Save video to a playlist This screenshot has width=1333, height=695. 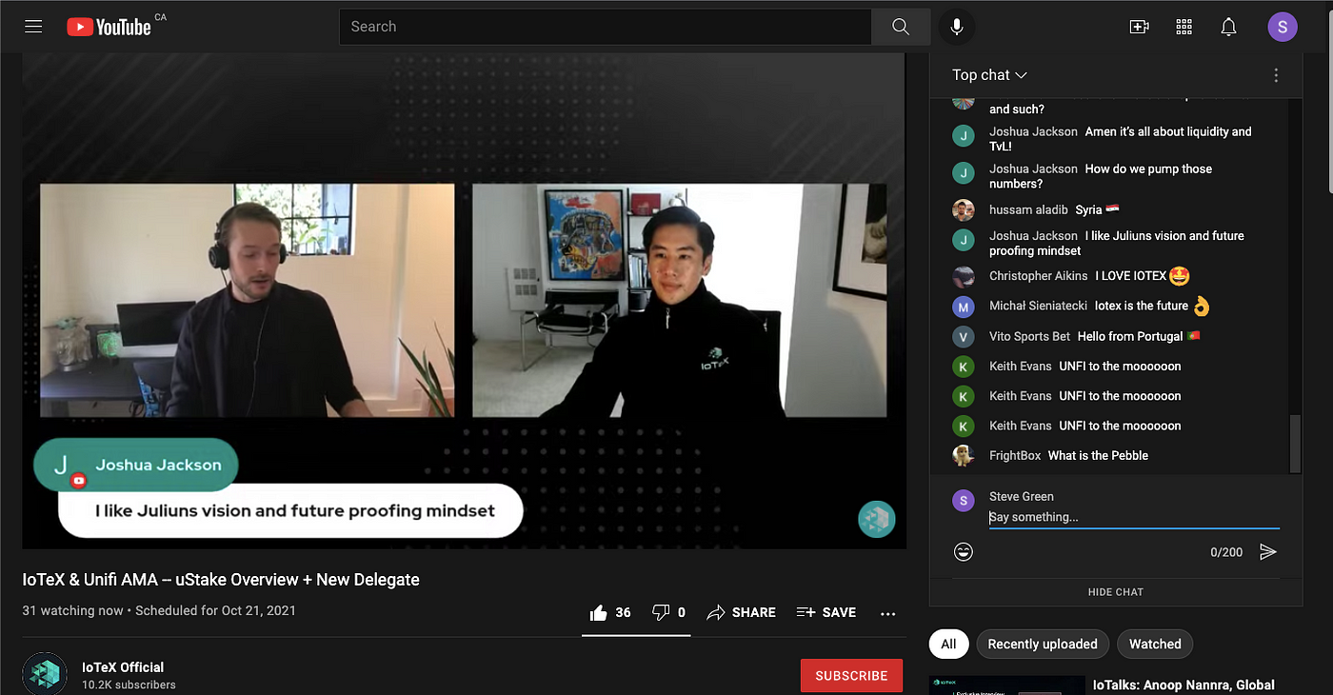click(826, 612)
